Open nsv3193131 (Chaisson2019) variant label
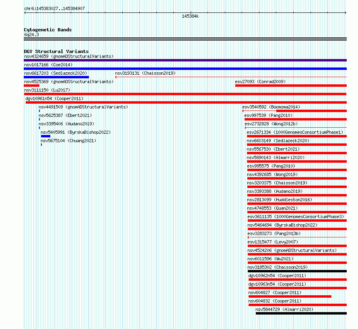 145,73
